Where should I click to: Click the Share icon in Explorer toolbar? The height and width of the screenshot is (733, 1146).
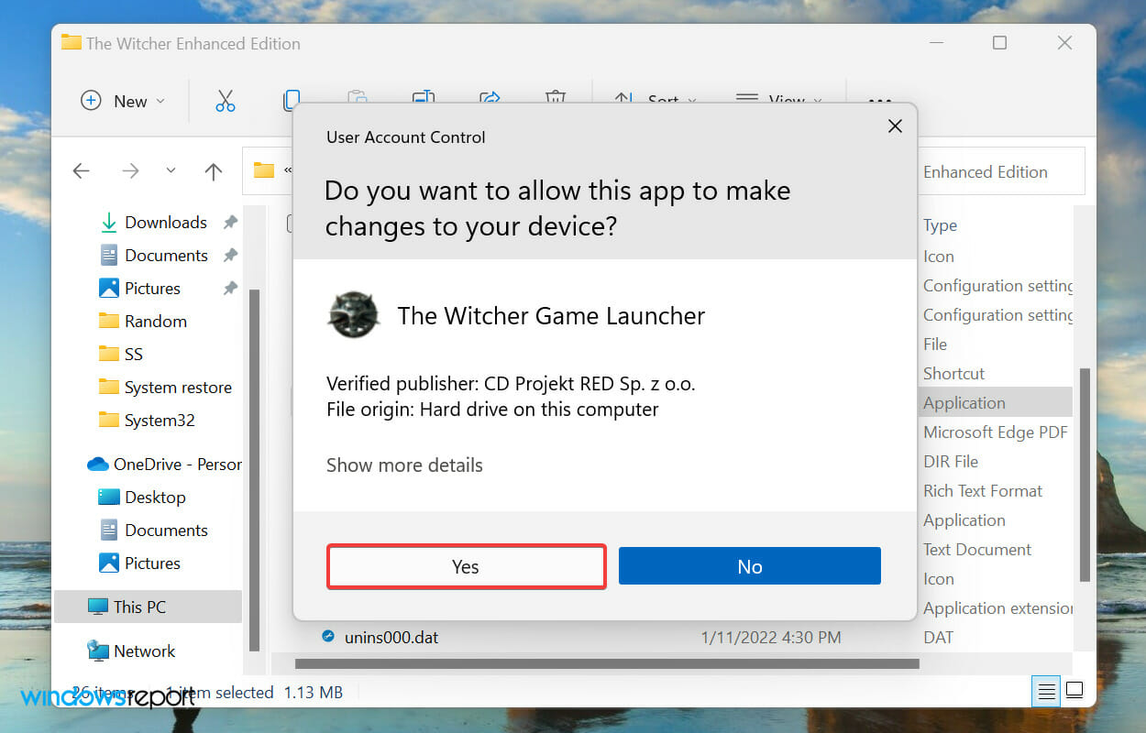490,99
